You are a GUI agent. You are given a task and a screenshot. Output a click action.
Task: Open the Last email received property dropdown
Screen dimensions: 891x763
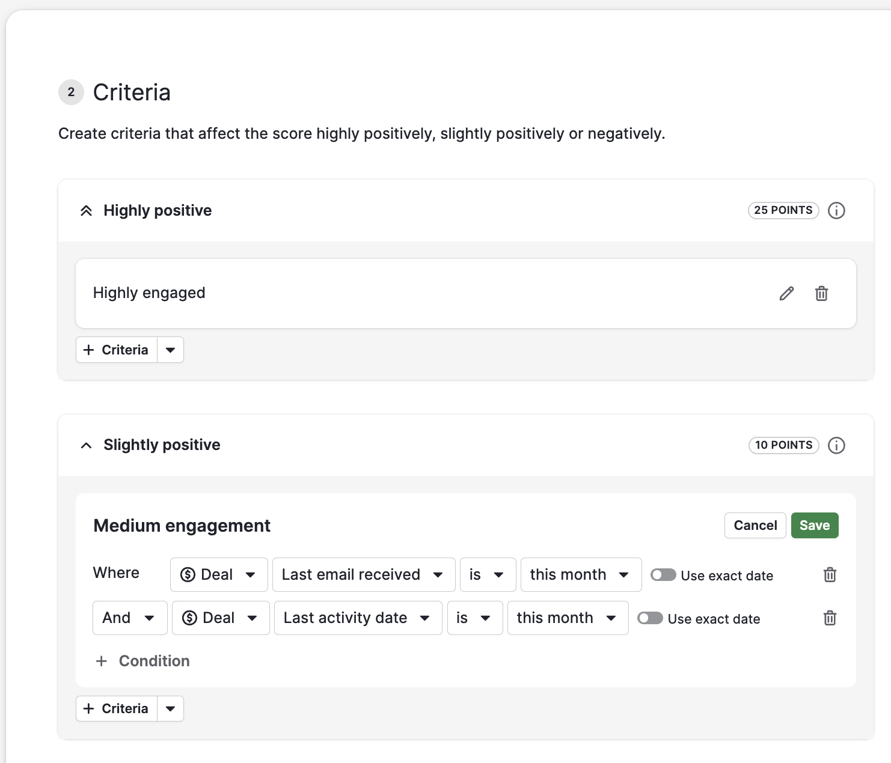coord(364,575)
